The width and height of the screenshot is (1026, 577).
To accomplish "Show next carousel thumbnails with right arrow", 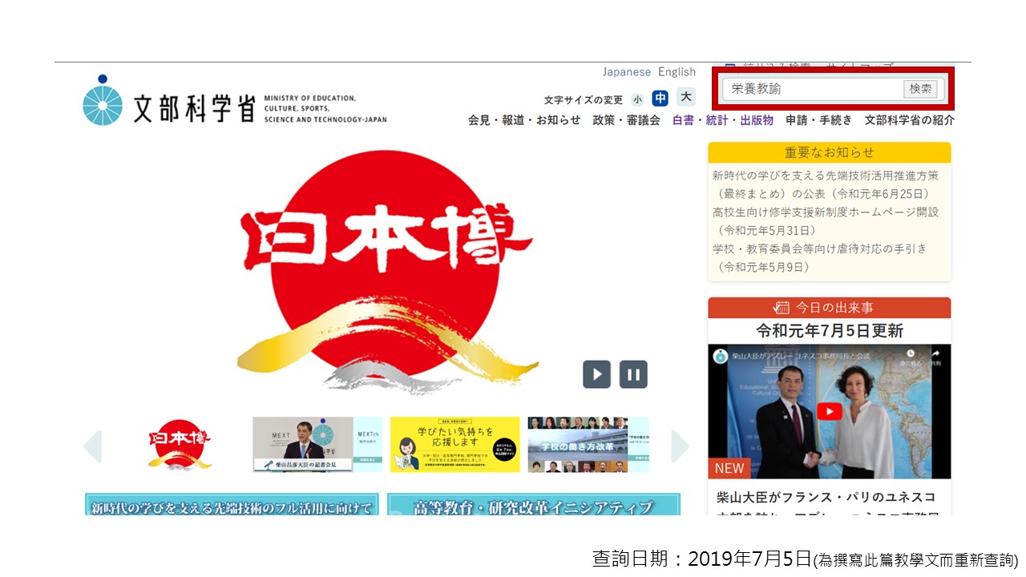I will [x=680, y=446].
